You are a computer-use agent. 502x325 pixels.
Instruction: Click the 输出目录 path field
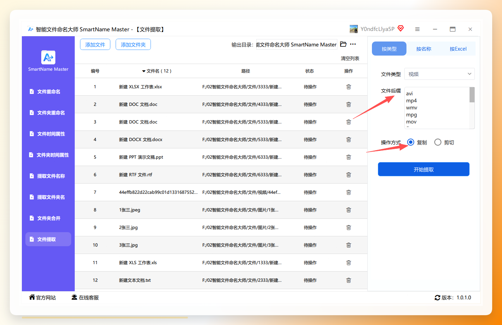[296, 44]
